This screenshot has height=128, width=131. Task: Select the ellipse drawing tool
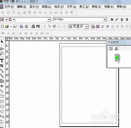[x=2, y=107]
